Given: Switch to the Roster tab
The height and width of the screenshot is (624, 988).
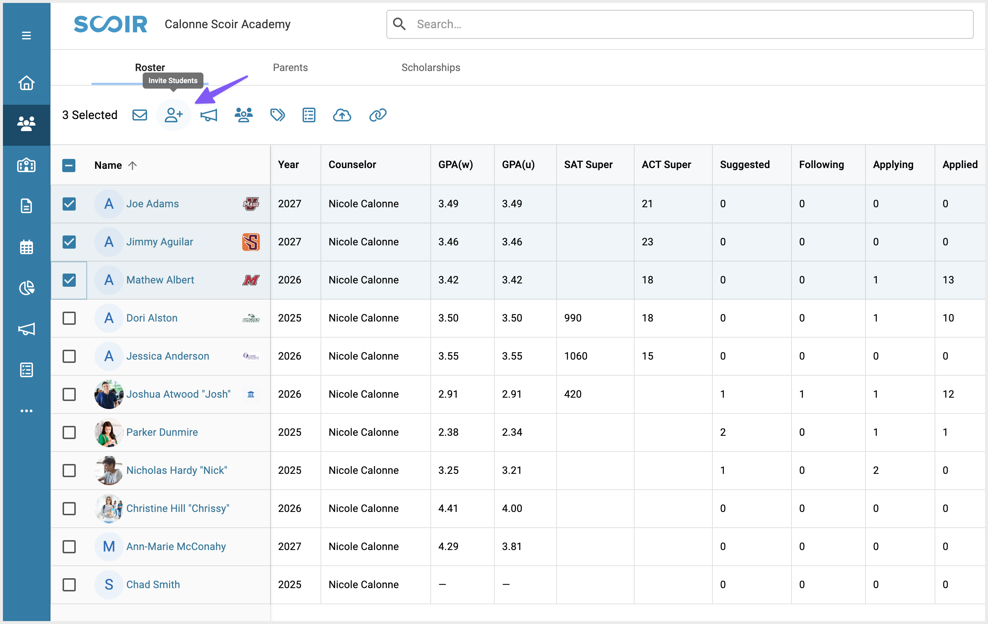Looking at the screenshot, I should pos(150,67).
